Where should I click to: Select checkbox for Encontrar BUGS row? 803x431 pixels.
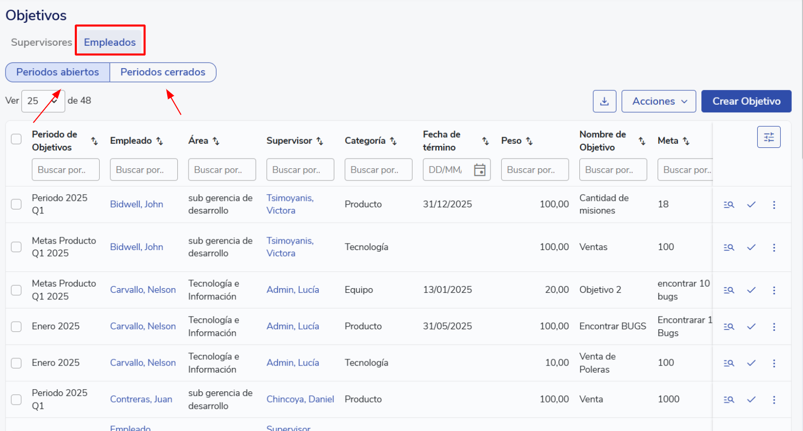[x=16, y=326]
